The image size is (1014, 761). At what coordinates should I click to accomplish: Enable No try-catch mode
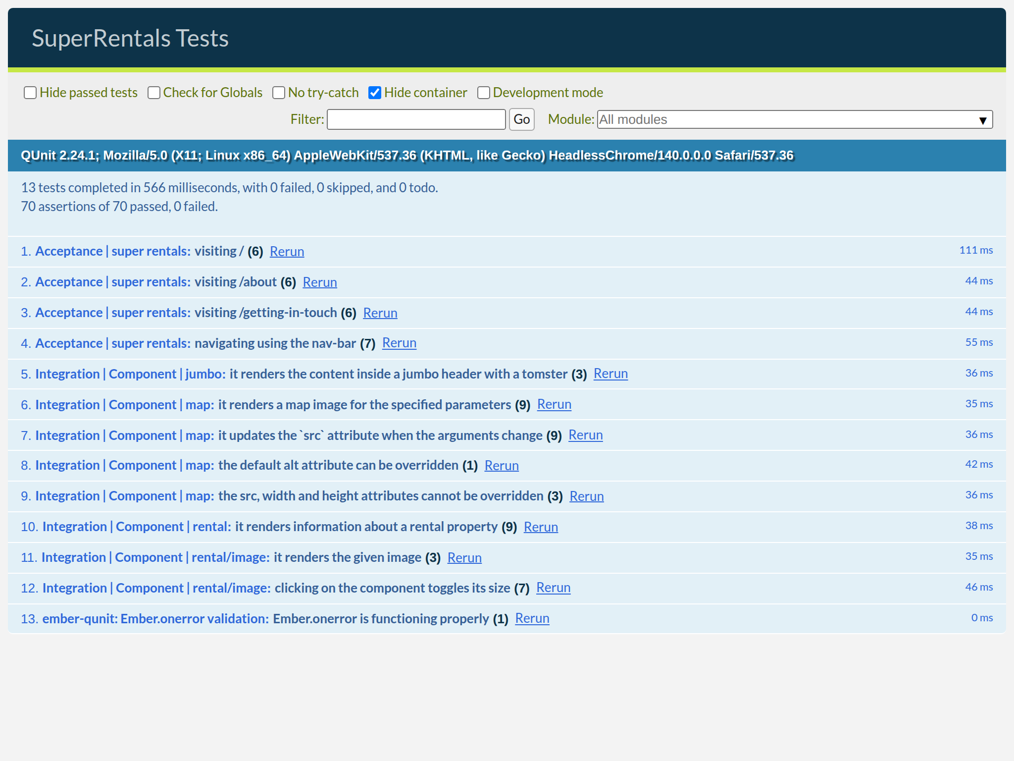point(279,93)
